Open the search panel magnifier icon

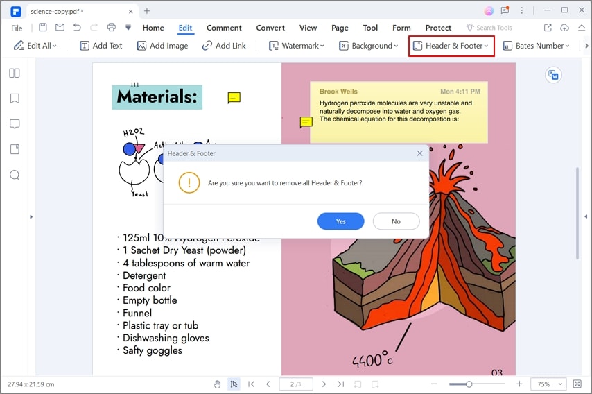15,175
